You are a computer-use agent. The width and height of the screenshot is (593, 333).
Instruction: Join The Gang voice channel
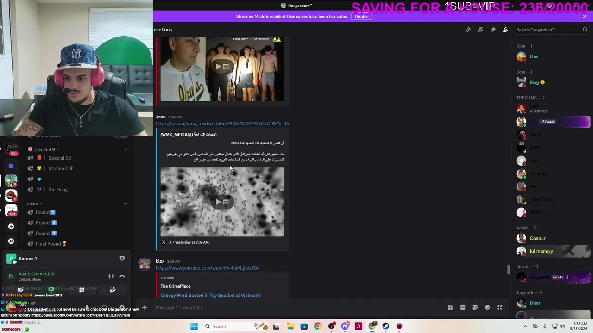click(x=57, y=190)
